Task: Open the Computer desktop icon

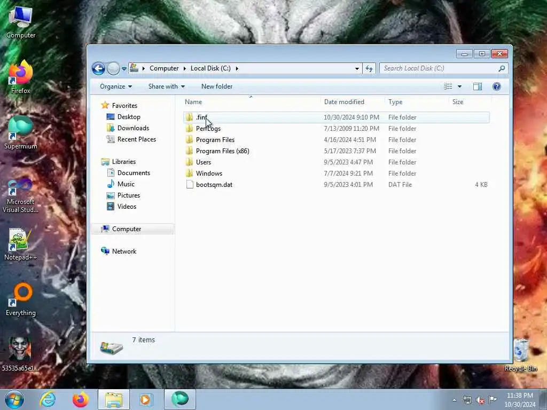Action: [21, 22]
